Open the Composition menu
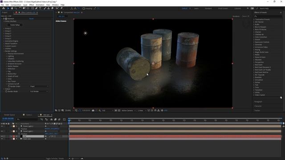 16,5
